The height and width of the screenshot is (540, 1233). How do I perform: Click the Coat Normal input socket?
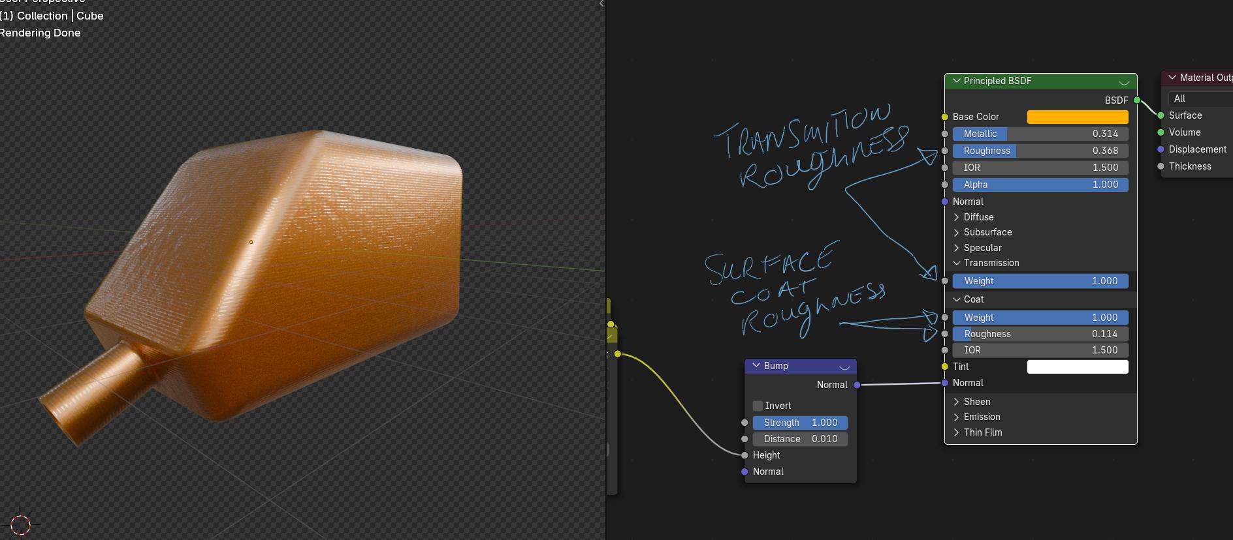coord(944,383)
